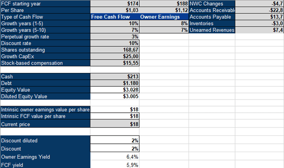The image size is (284, 168).
Task: Select the Growth CapEx $25,00 cell
Action: 114,57
